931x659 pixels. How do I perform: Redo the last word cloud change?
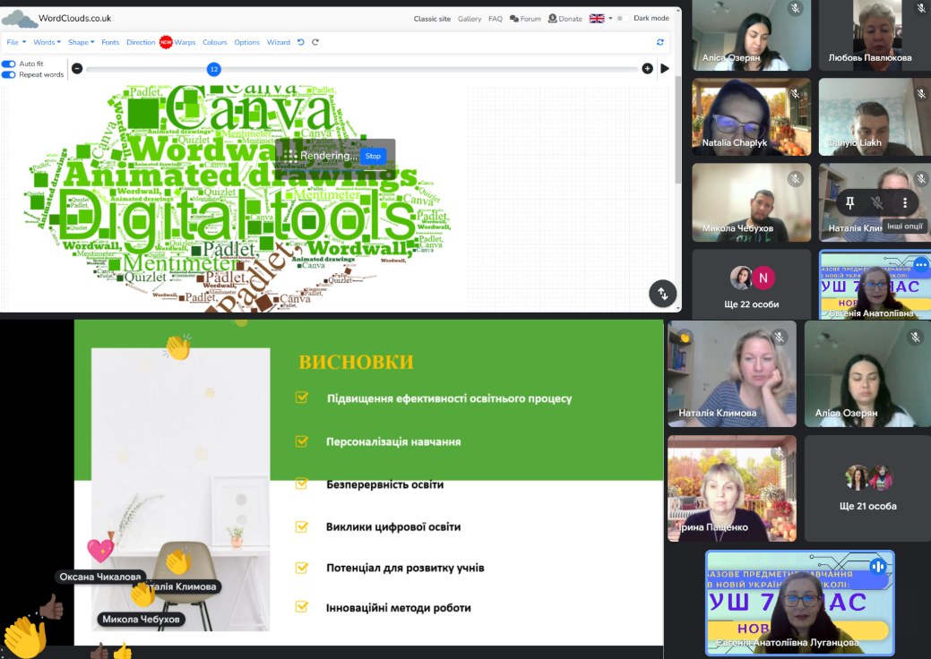pos(315,42)
